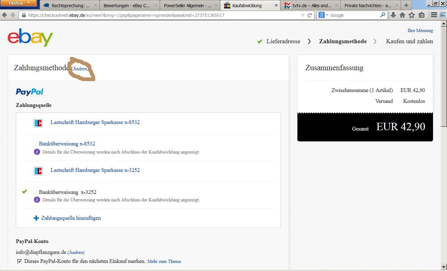Reload the page with the refresh icon

[x=309, y=15]
